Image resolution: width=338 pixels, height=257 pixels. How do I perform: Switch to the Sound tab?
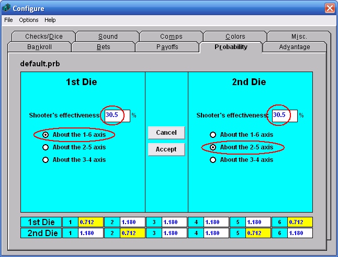[x=108, y=37]
